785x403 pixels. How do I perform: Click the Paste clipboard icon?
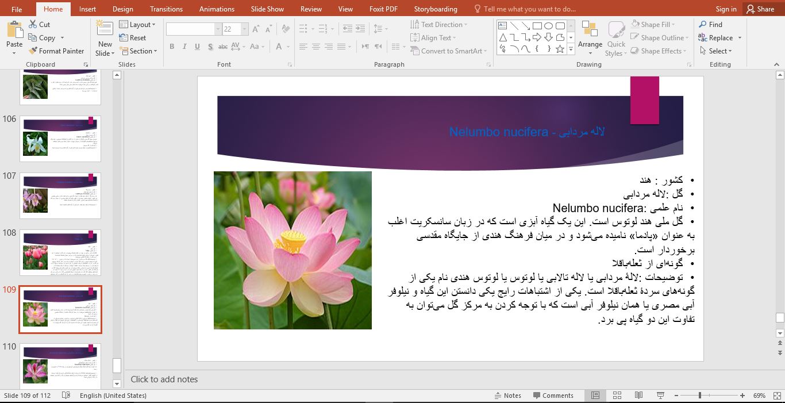pos(14,30)
